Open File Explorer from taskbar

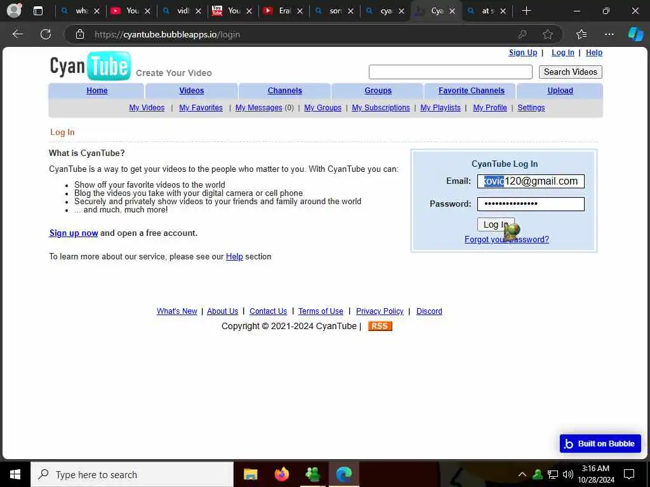pyautogui.click(x=250, y=474)
